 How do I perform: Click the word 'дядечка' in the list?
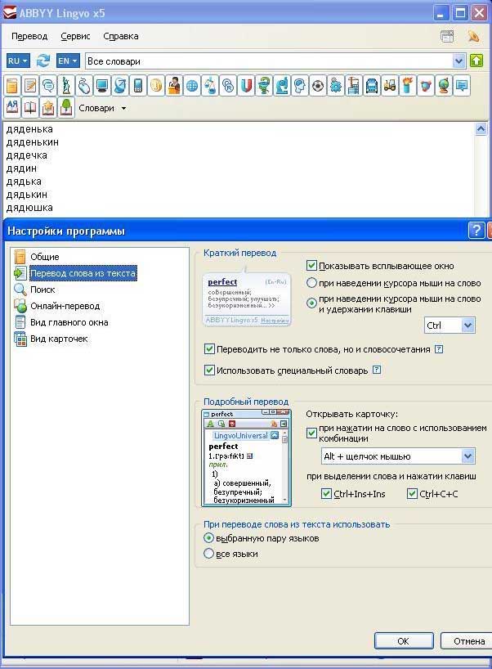[26, 155]
